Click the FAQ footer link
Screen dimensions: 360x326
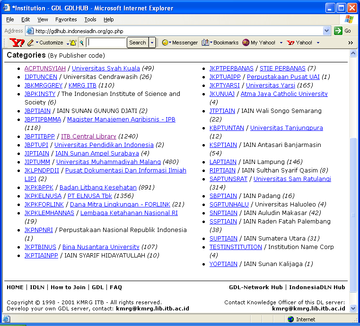point(116,287)
